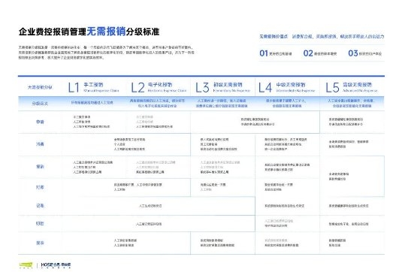402x272 pixels.
Task: Click the green logo at bottom left
Action: click(26, 264)
